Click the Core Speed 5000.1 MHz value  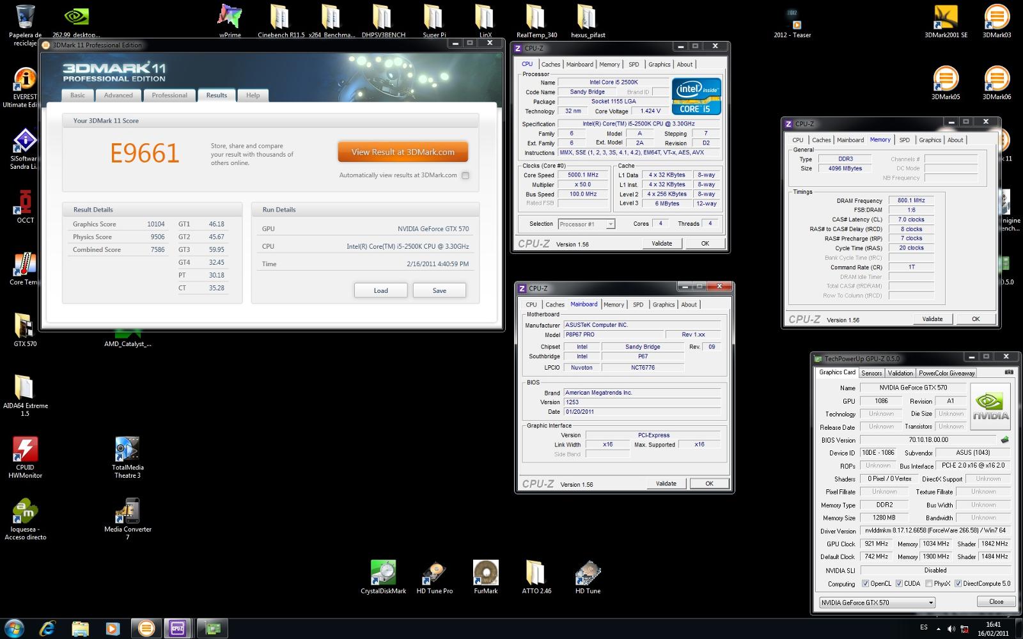click(583, 175)
